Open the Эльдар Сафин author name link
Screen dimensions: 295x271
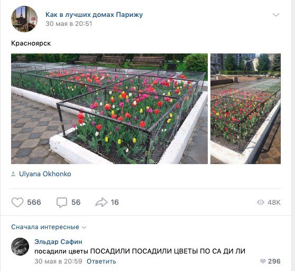tap(58, 241)
